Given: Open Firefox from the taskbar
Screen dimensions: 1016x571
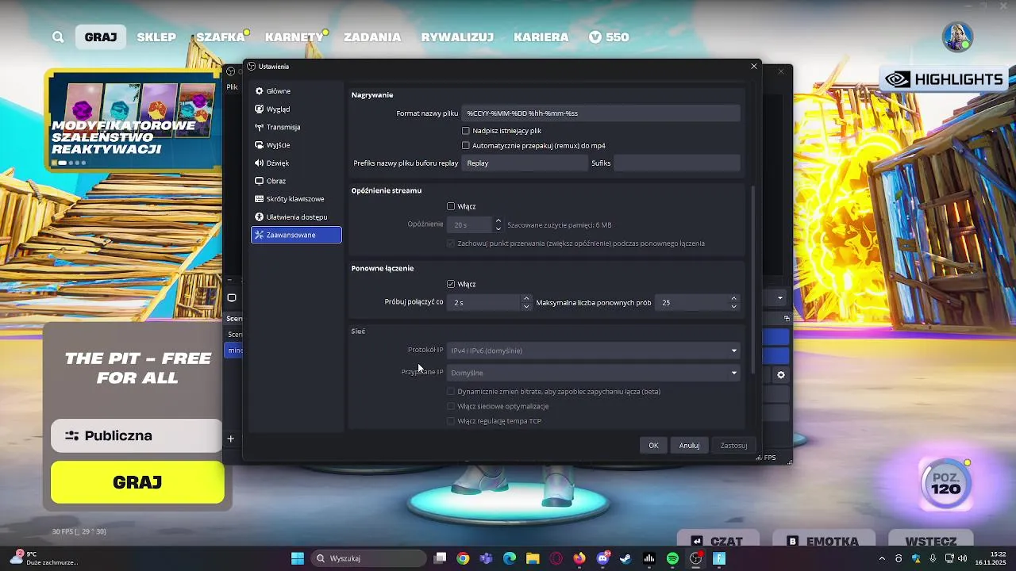Looking at the screenshot, I should click(x=579, y=558).
